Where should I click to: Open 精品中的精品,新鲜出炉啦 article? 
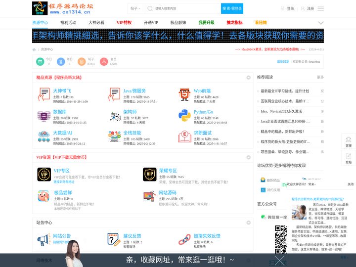click(282, 132)
